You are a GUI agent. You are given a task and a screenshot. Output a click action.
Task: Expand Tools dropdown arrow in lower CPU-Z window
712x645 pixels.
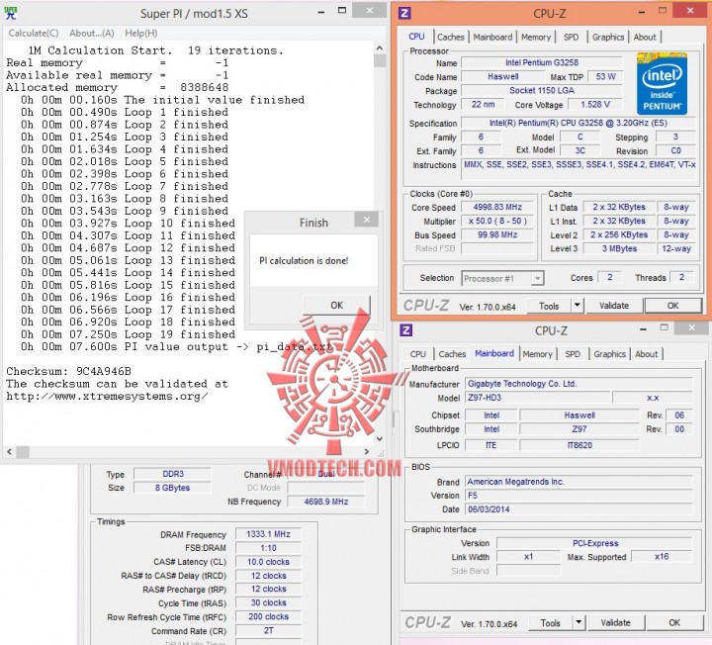click(x=578, y=623)
